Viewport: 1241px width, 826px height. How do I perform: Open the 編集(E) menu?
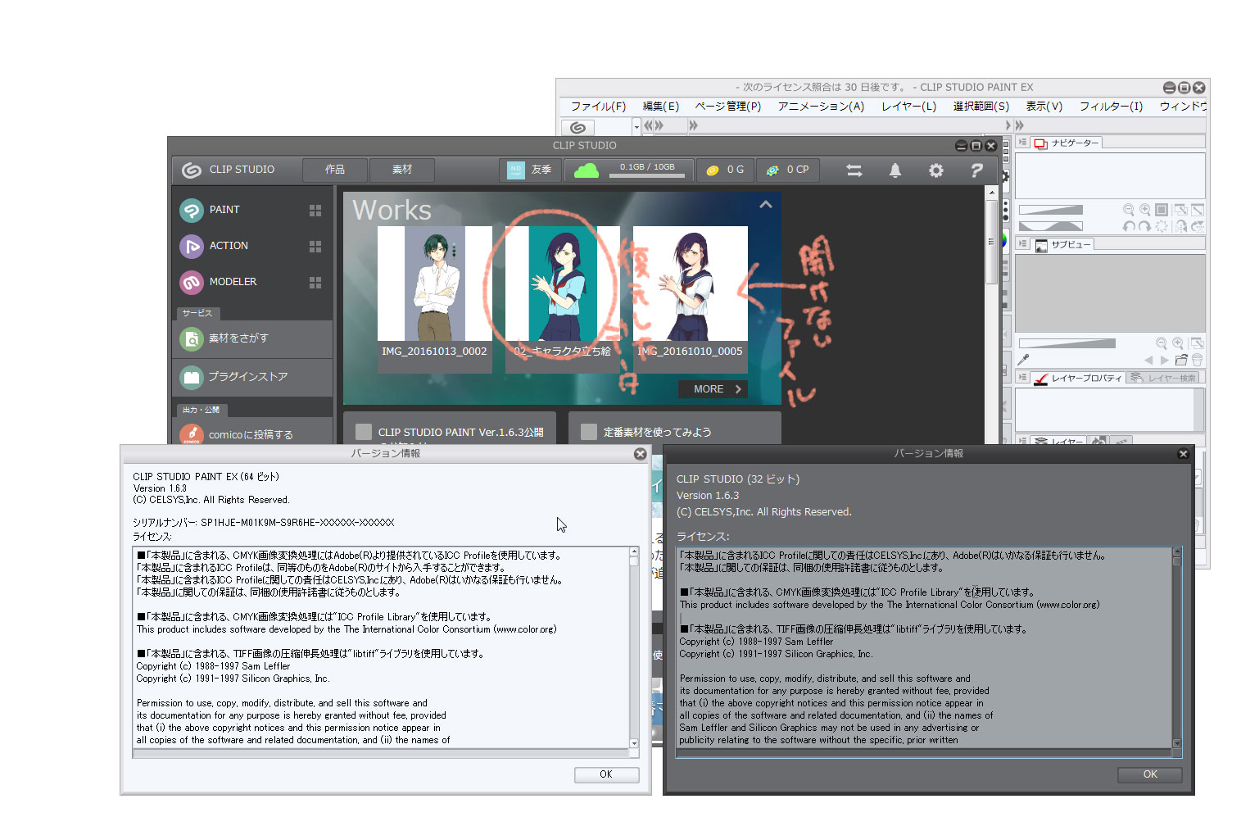pyautogui.click(x=661, y=107)
